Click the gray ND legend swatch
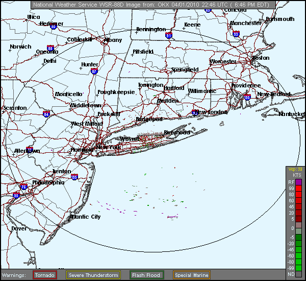 [x=298, y=274]
